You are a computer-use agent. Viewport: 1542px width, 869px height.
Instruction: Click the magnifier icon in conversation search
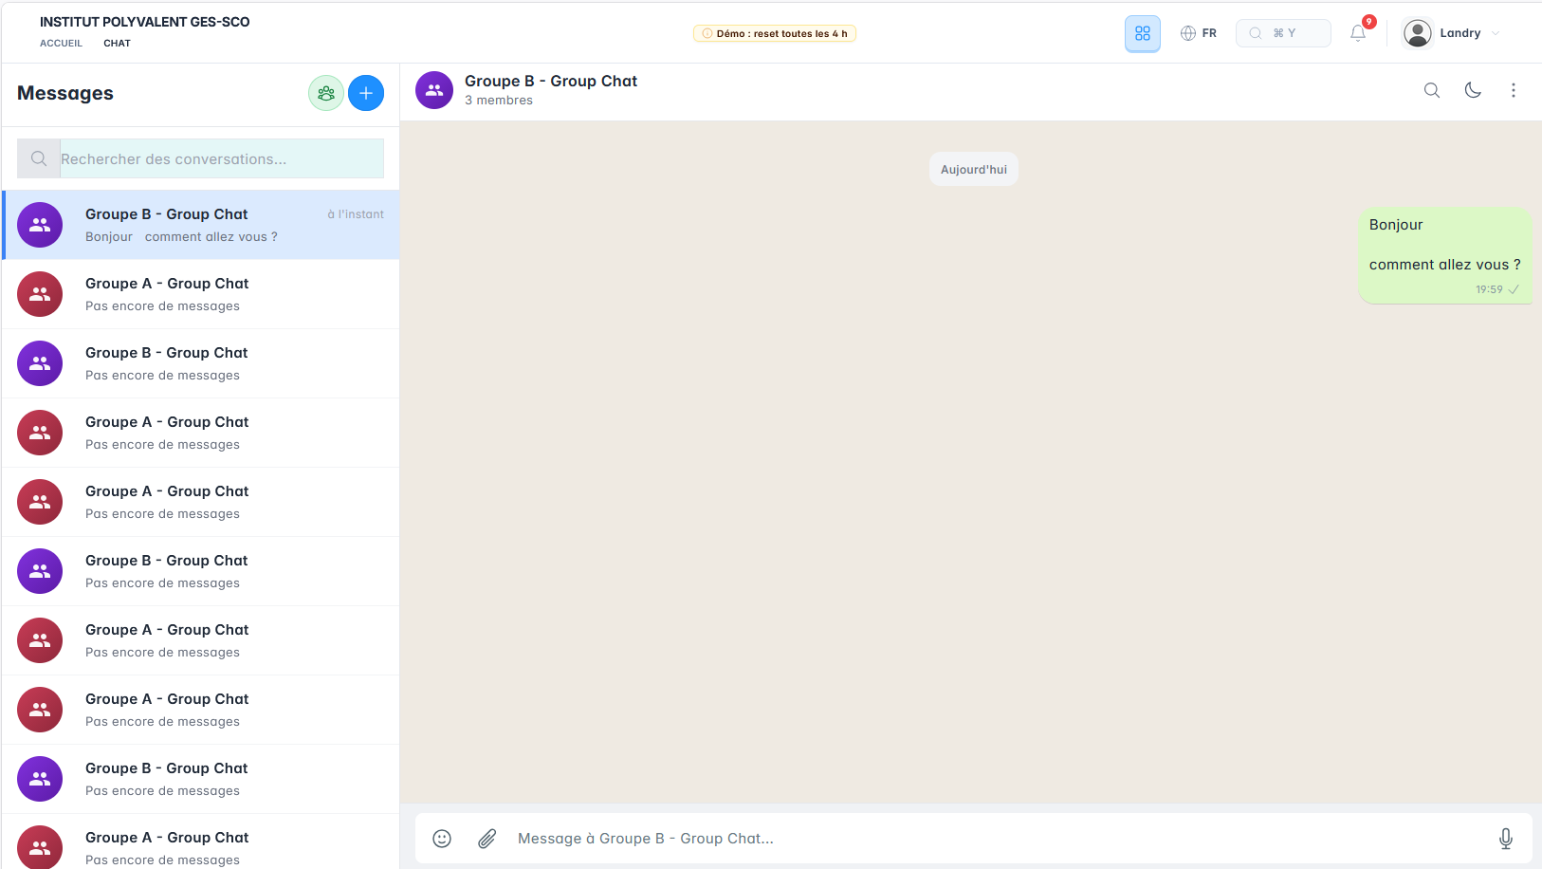[x=39, y=158]
